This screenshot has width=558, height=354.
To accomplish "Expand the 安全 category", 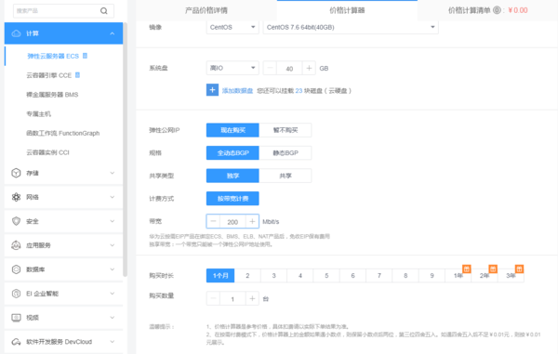I will pyautogui.click(x=113, y=221).
